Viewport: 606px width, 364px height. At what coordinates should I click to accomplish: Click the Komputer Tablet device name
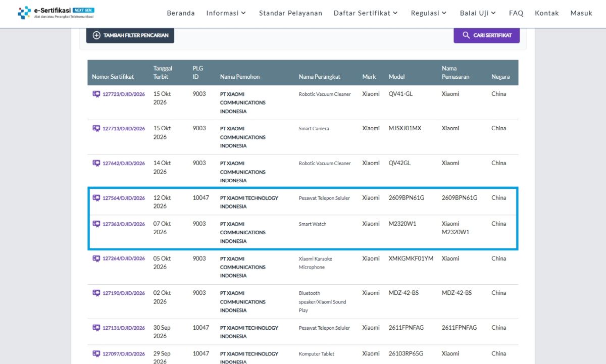(x=316, y=354)
